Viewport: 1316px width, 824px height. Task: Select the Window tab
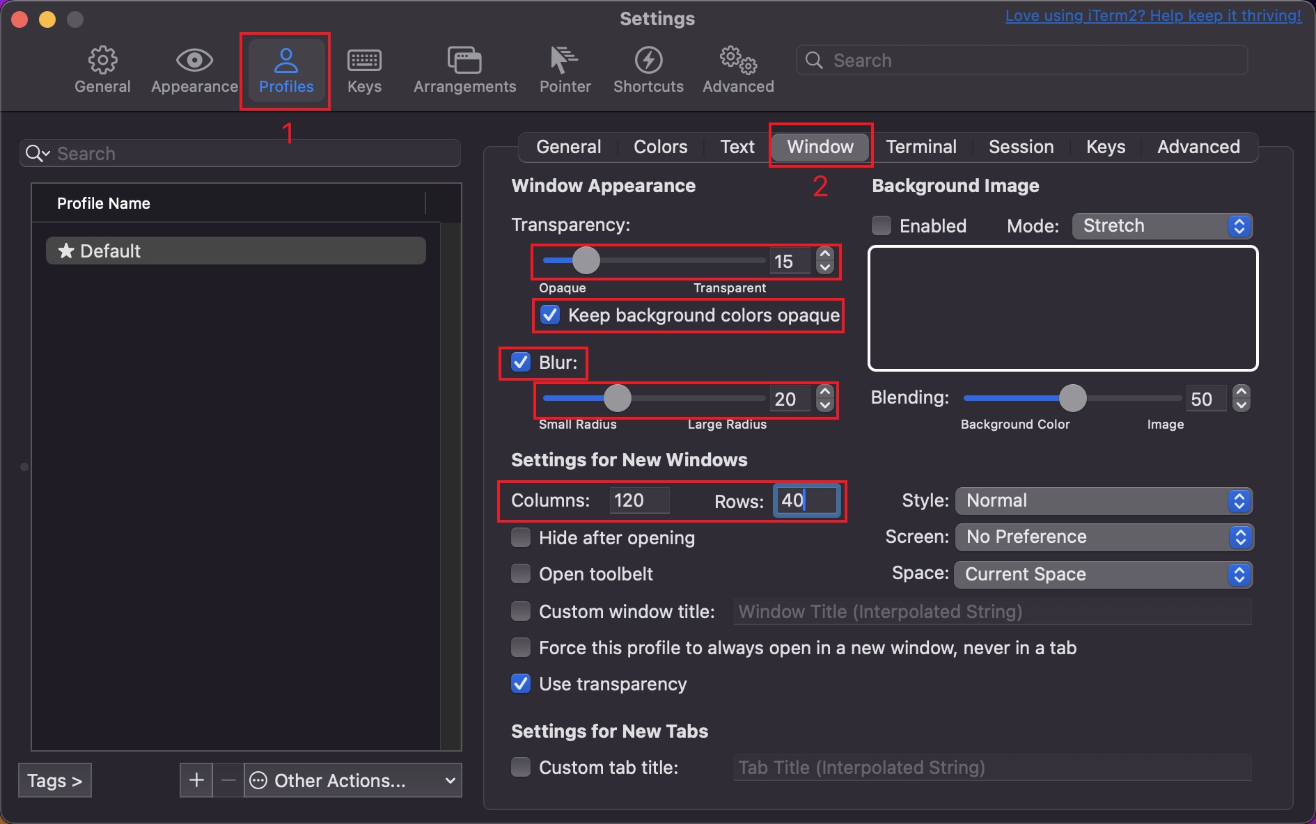coord(820,147)
